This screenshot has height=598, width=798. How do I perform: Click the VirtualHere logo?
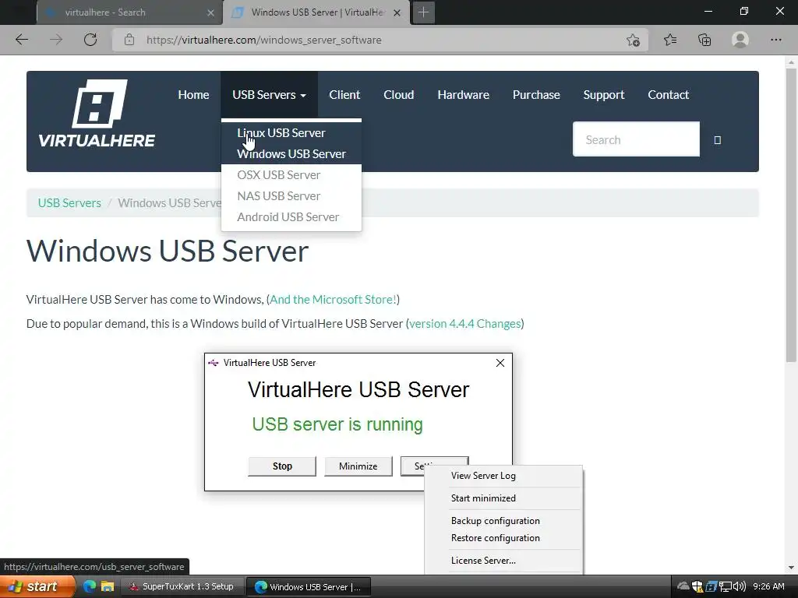pyautogui.click(x=97, y=114)
